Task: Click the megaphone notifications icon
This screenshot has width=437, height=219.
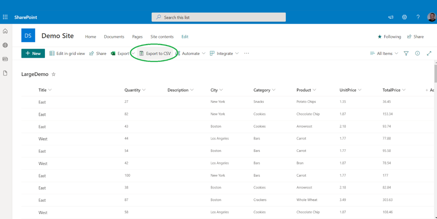Action: pyautogui.click(x=391, y=17)
